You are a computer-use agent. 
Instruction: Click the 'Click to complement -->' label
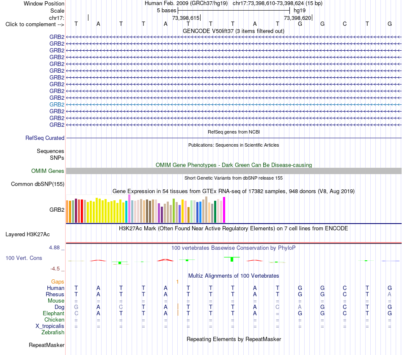point(35,25)
